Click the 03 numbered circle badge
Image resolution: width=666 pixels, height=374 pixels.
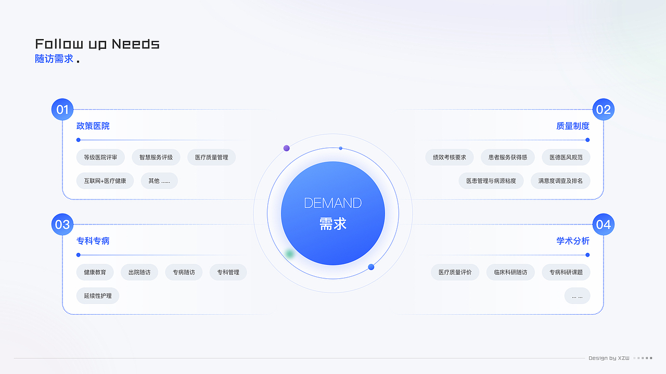pos(62,224)
